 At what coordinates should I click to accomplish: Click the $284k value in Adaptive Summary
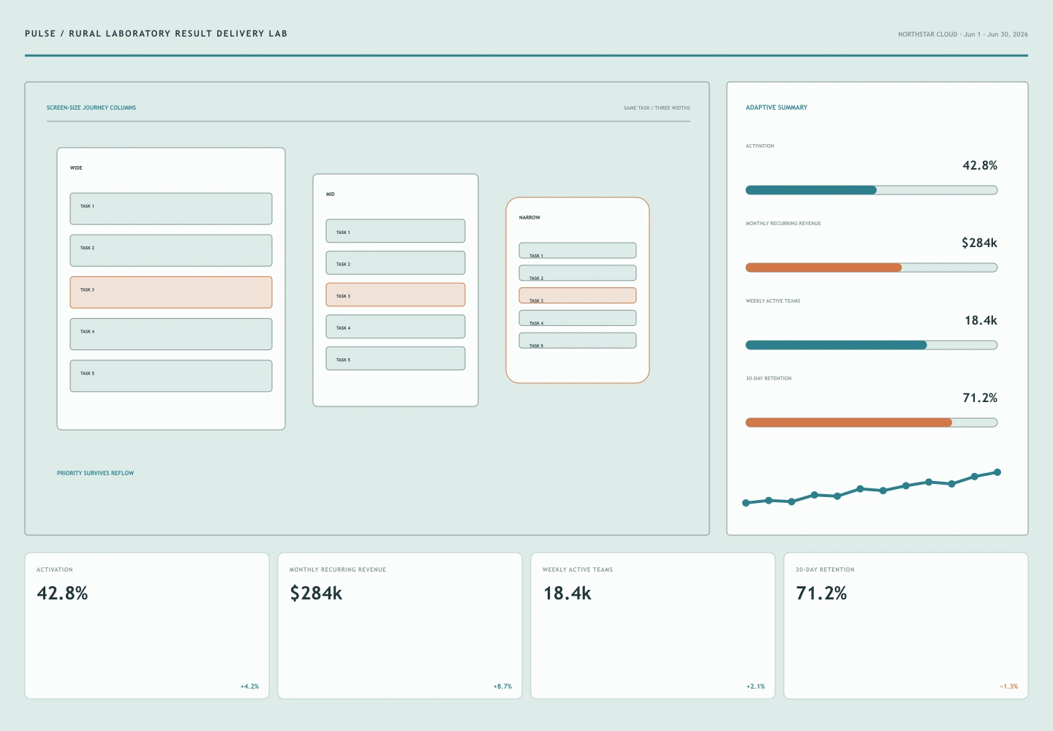point(979,243)
